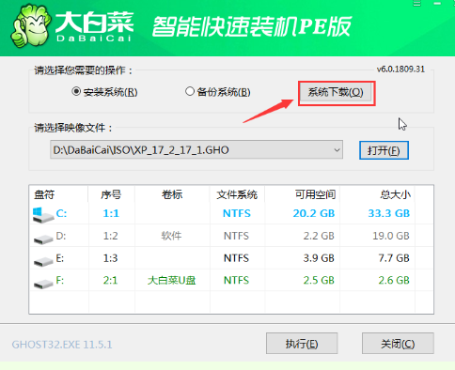The image size is (455, 370).
Task: Click the total size value 33.3 GB
Action: (x=389, y=213)
